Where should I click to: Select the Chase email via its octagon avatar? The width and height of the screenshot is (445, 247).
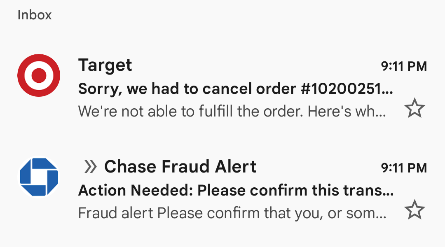coord(39,177)
